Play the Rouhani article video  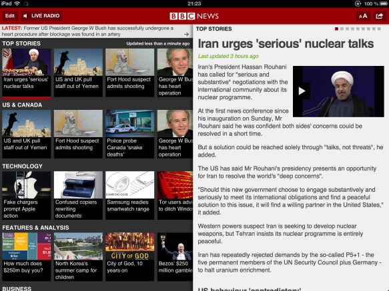pos(302,91)
